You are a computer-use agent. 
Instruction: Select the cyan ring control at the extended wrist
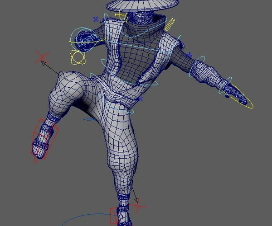pos(225,85)
